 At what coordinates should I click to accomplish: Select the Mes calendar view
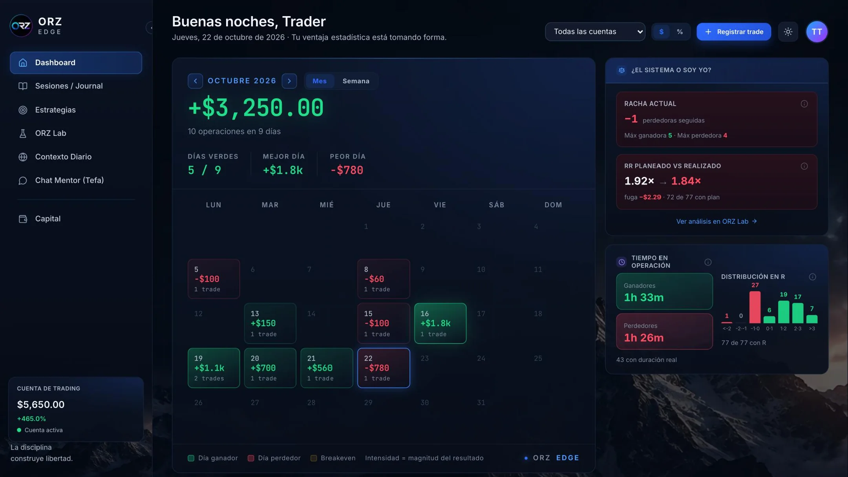319,81
